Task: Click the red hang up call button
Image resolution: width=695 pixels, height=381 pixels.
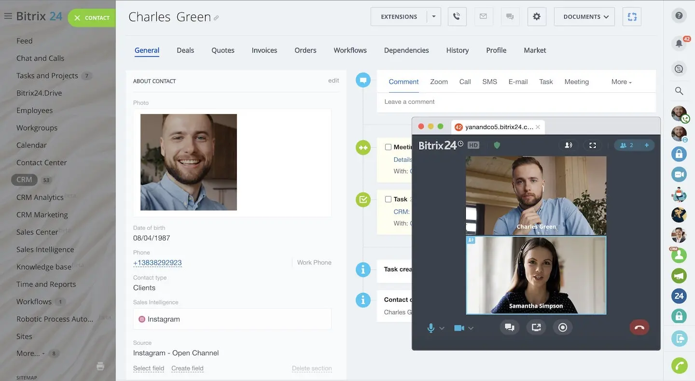Action: pos(639,327)
